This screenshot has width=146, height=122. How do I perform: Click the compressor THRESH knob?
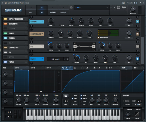tap(51, 33)
